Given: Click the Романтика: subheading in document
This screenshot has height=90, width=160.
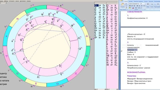Looking at the screenshot, I should point(132,76).
